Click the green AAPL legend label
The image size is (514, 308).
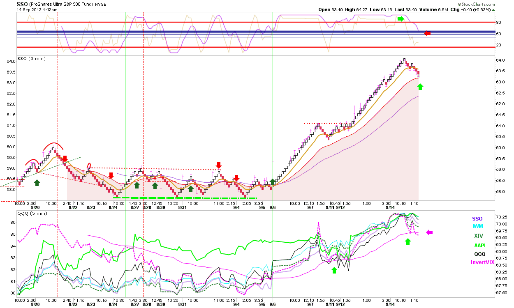tap(481, 246)
